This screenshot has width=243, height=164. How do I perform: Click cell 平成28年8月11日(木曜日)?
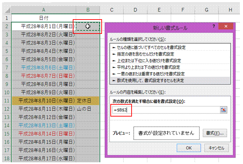point(44,109)
